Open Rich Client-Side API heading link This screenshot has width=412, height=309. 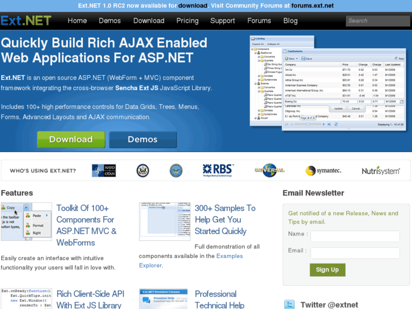click(90, 299)
